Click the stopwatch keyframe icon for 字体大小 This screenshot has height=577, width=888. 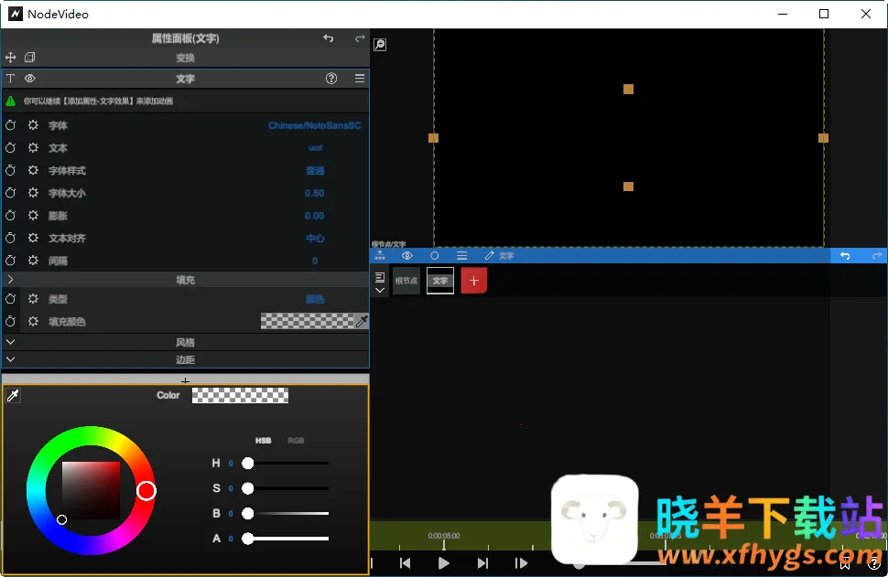[x=11, y=193]
